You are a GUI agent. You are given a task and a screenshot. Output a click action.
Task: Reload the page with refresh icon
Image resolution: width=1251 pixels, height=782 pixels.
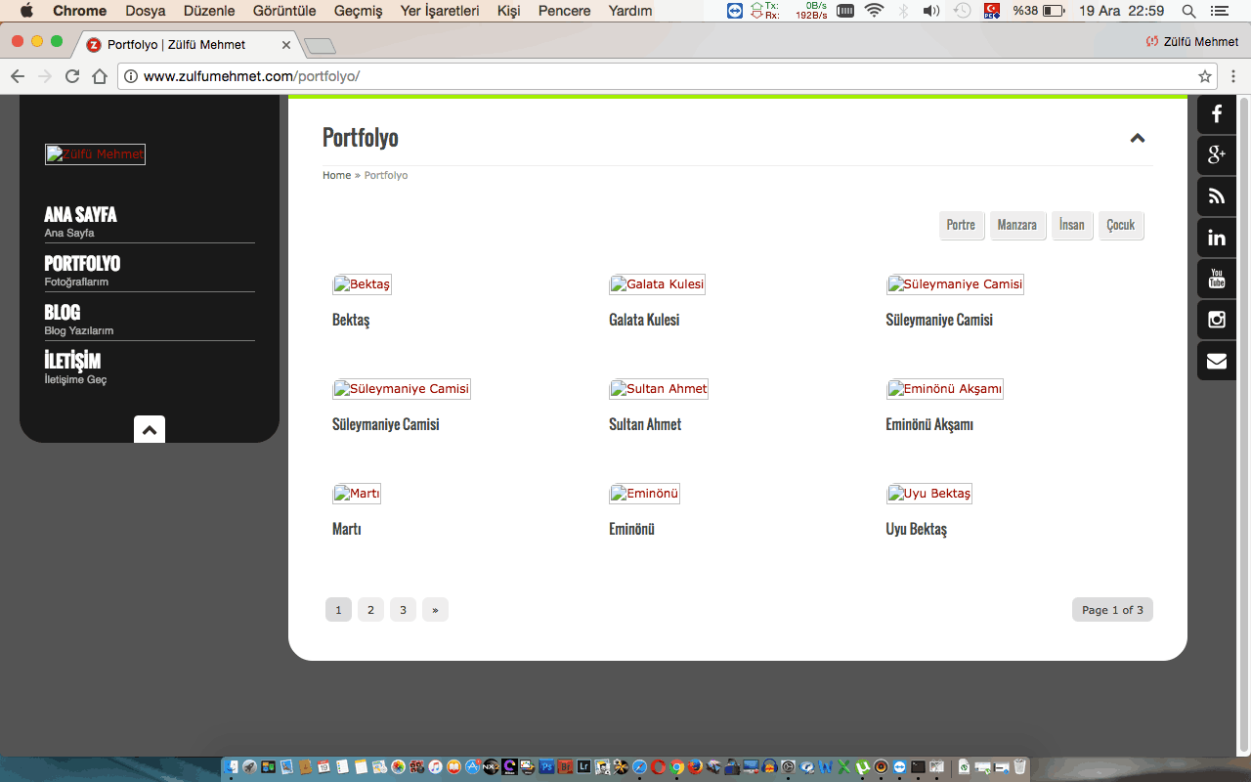coord(72,76)
